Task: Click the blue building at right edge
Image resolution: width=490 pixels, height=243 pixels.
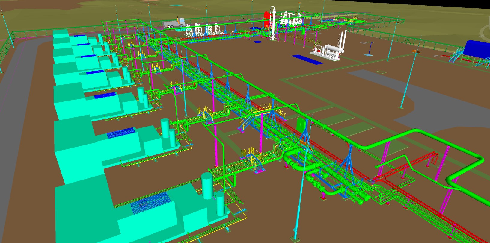Action: (x=477, y=49)
